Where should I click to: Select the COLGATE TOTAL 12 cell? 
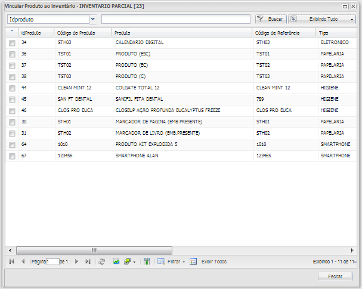click(x=183, y=88)
